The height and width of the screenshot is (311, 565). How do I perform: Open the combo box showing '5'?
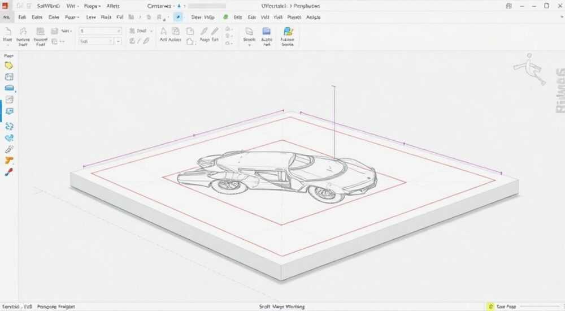click(x=100, y=31)
